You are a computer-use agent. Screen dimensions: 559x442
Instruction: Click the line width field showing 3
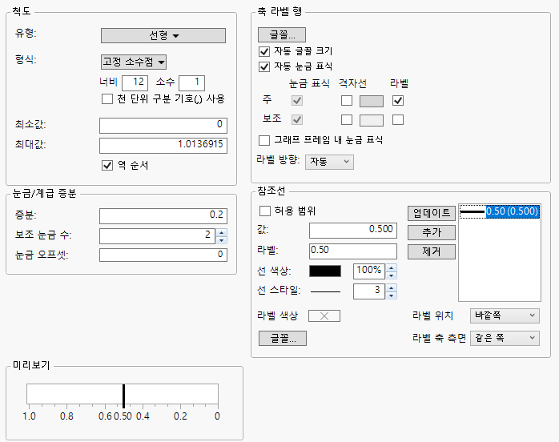coord(369,291)
